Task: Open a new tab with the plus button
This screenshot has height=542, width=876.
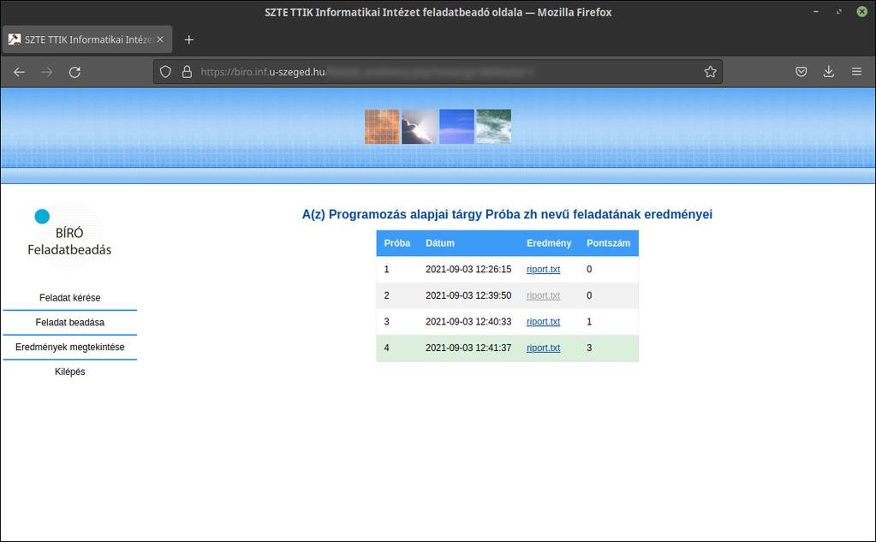Action: point(189,39)
